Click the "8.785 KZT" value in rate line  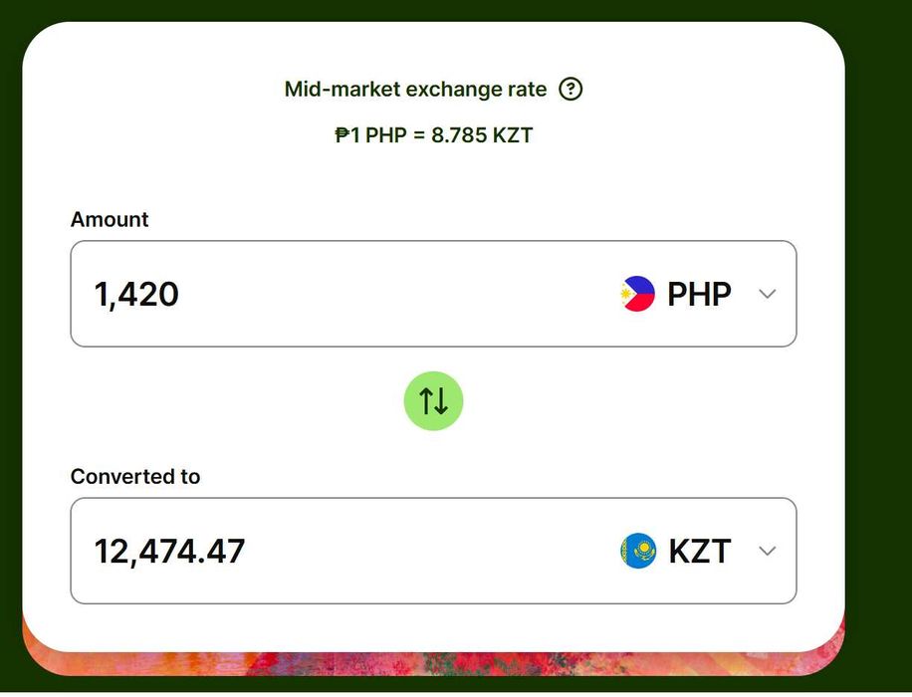(482, 135)
